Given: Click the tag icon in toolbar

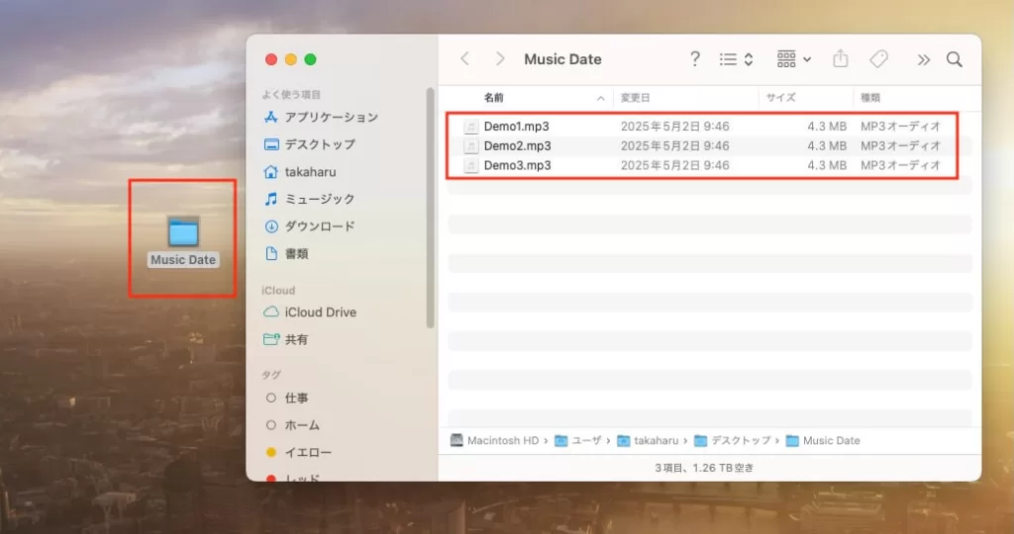Looking at the screenshot, I should [879, 59].
